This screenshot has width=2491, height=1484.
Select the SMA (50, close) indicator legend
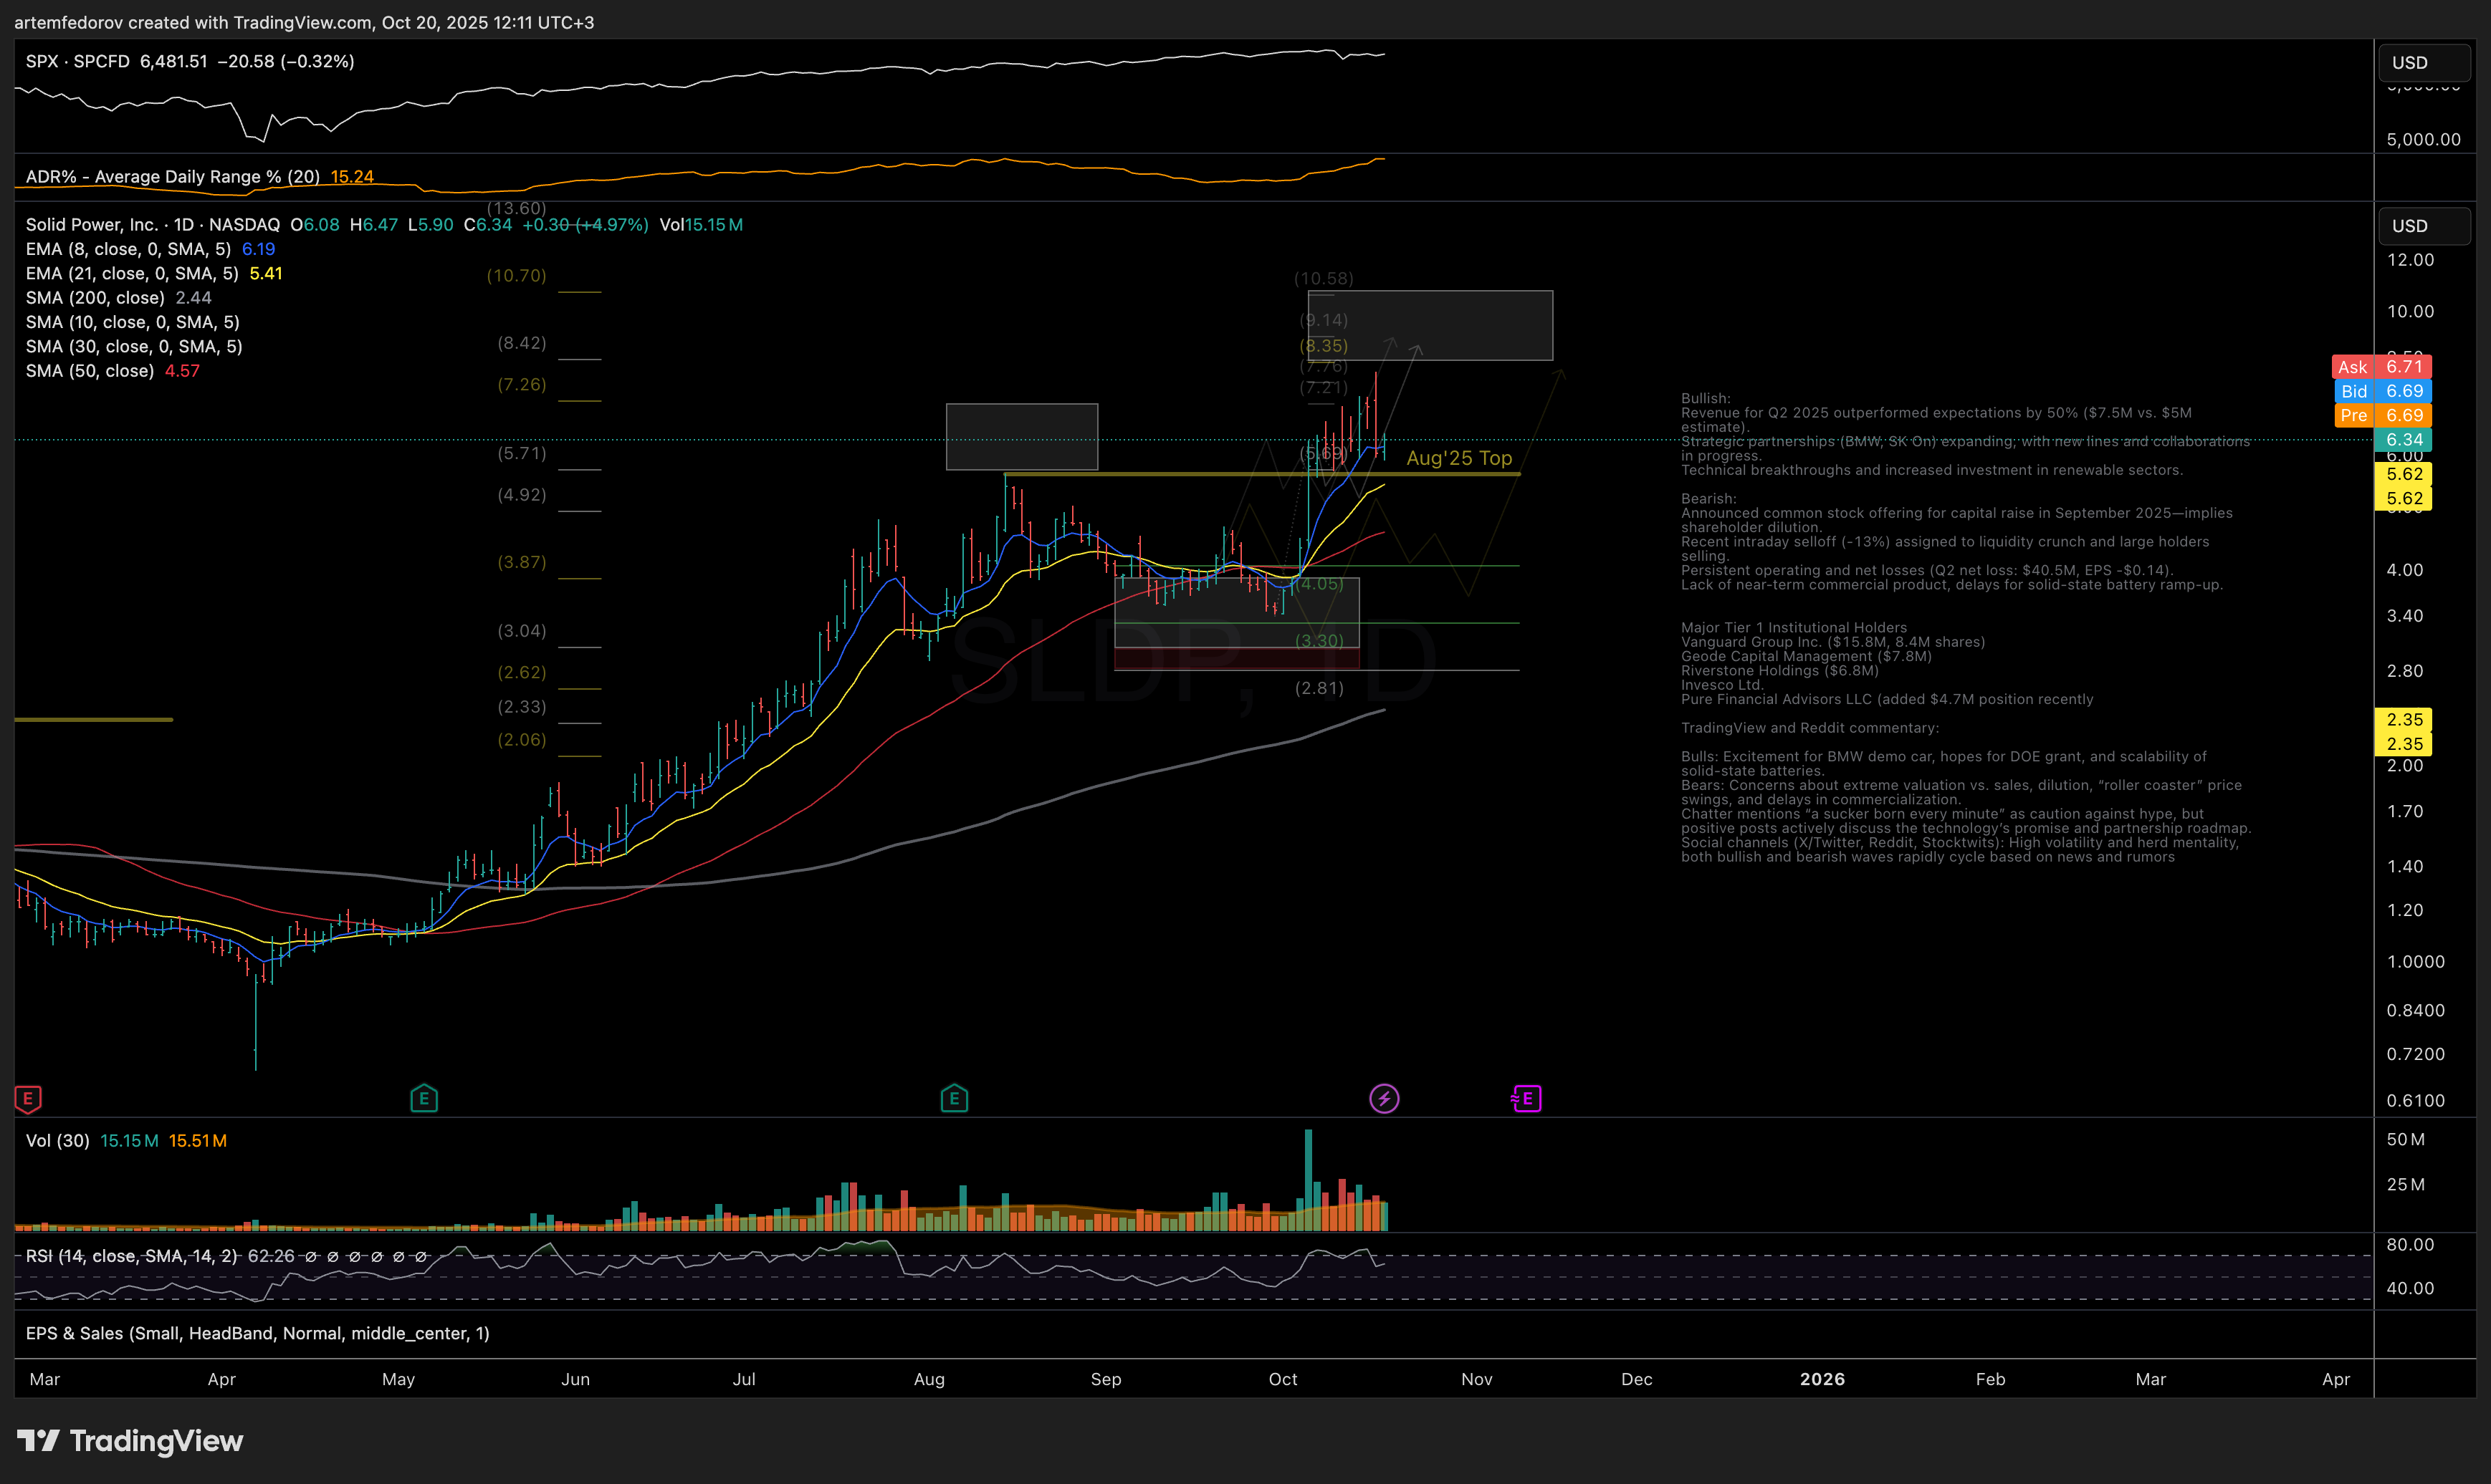point(90,371)
